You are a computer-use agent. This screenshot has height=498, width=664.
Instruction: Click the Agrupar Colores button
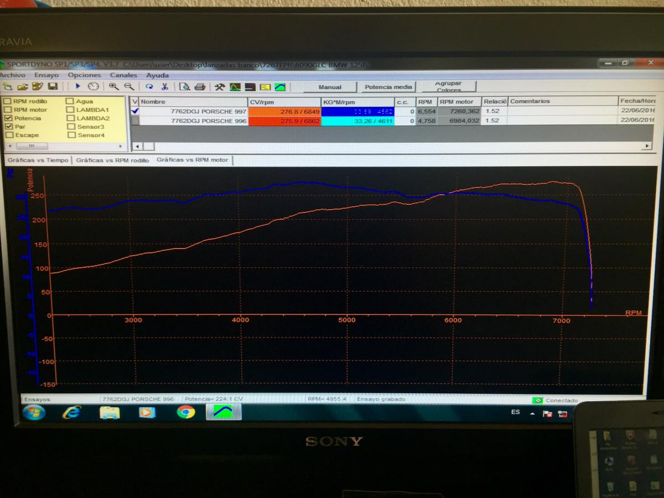[448, 86]
